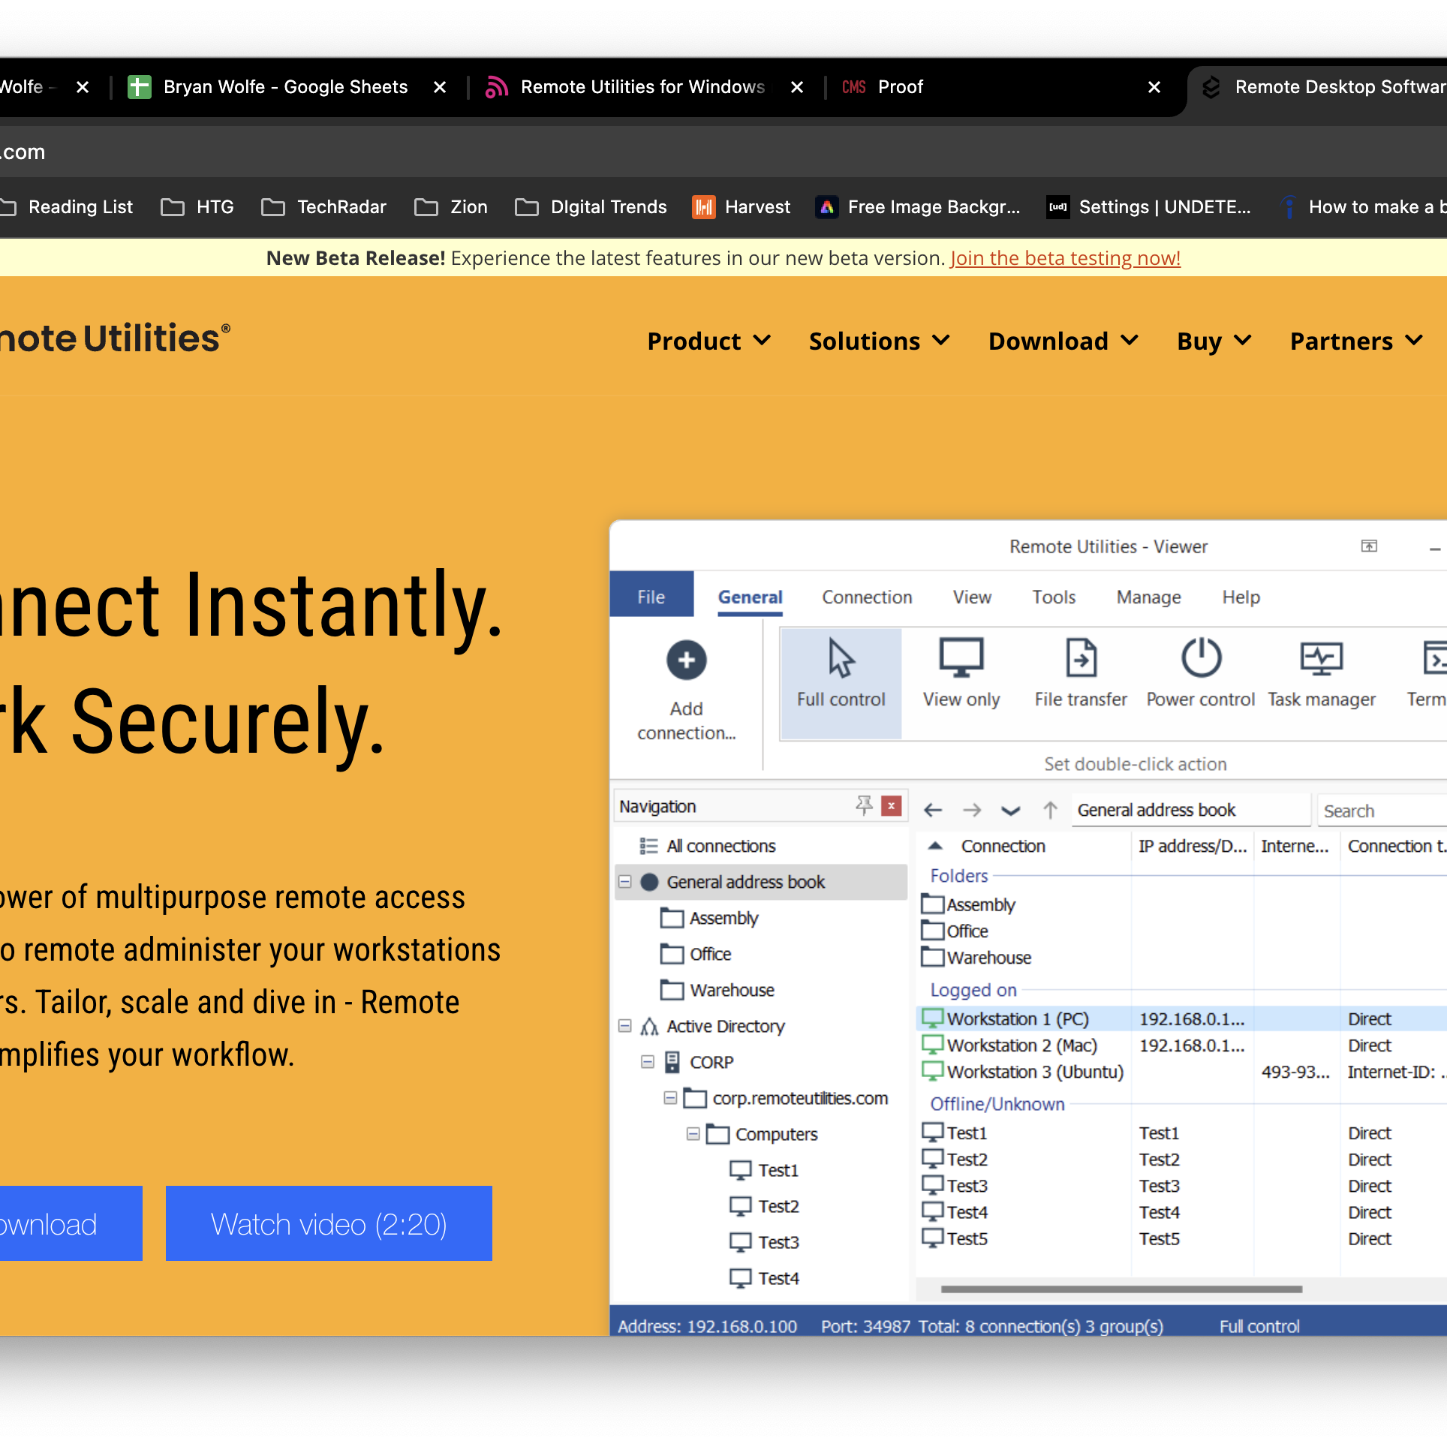Sort by the Connection column header
1447x1447 pixels.
click(1003, 846)
